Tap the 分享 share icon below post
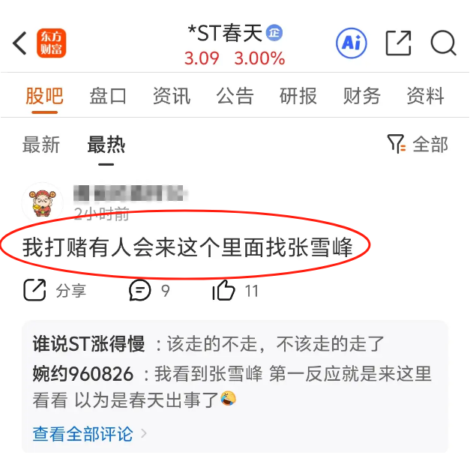Viewport: 470px width, 464px height. (x=34, y=290)
